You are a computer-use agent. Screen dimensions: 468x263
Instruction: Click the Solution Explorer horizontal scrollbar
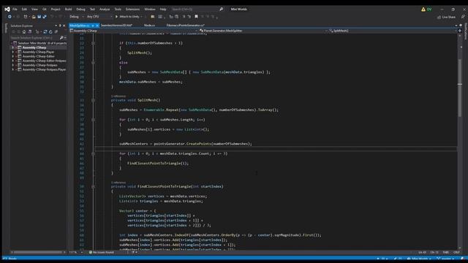(37, 252)
